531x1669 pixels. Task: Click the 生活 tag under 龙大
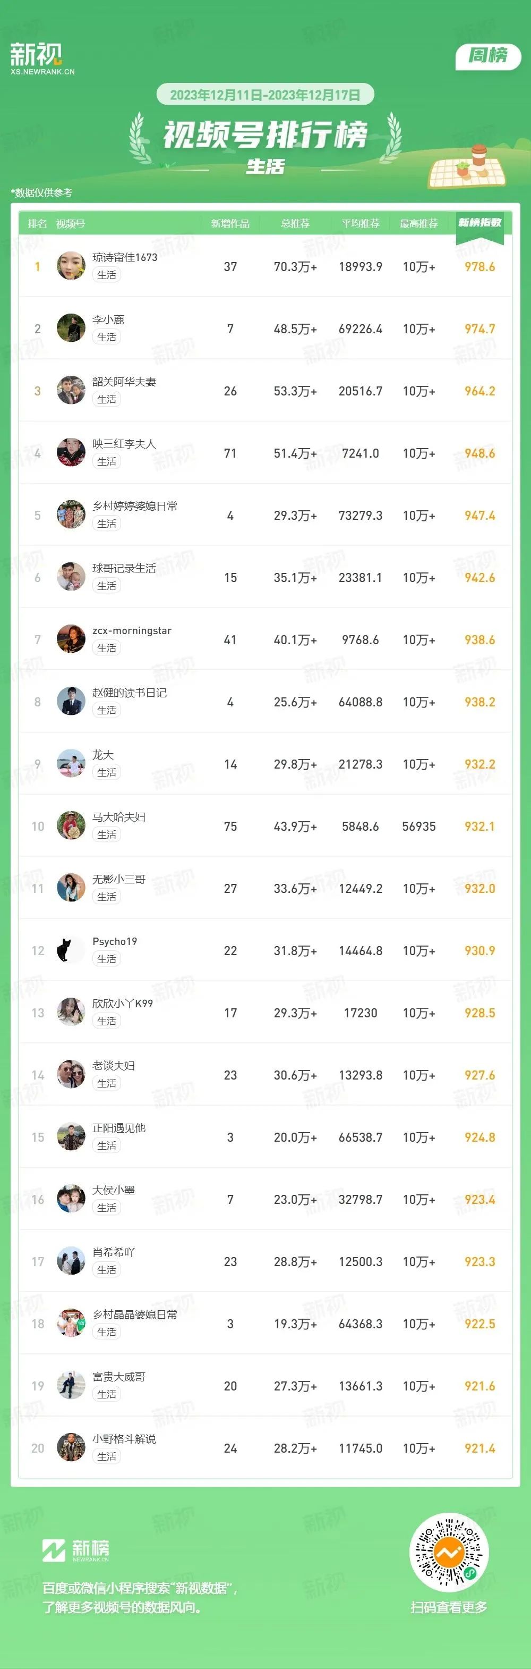(x=107, y=772)
